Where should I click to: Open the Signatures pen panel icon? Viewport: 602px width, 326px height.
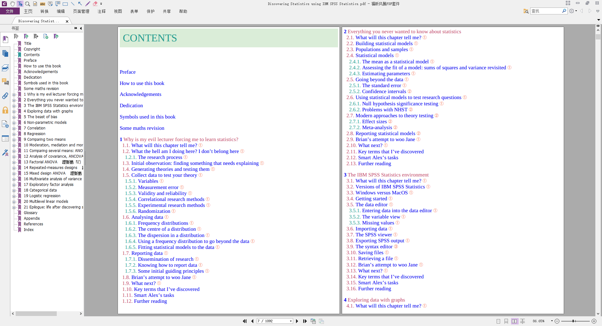(5, 153)
